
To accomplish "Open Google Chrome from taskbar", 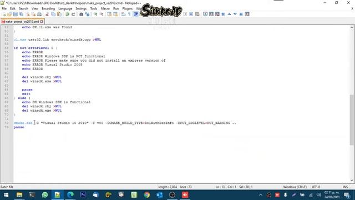I will pos(147,195).
